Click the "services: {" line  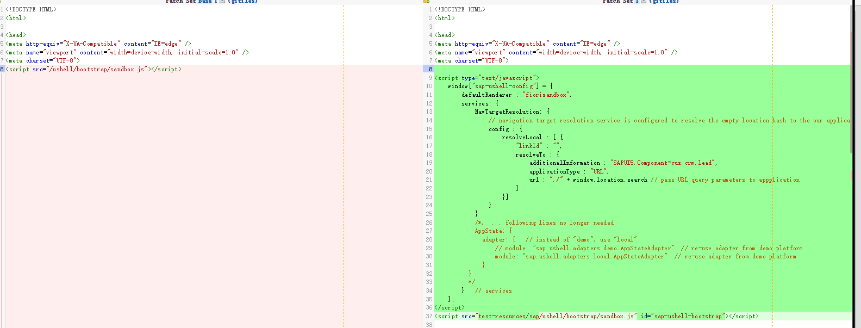(x=480, y=103)
